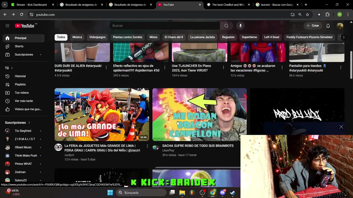Open Olbaid Music subscription channel

click(x=23, y=147)
